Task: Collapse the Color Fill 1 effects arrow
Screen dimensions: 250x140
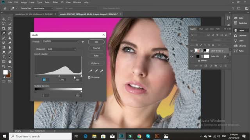Action: click(228, 56)
